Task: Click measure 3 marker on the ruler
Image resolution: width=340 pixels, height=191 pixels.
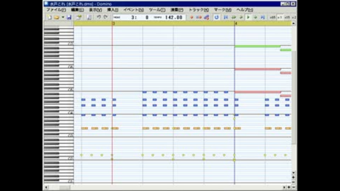Action: click(113, 23)
